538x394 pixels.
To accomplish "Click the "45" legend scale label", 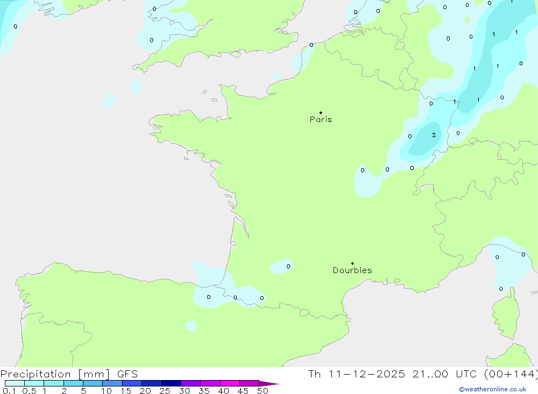I will click(243, 391).
